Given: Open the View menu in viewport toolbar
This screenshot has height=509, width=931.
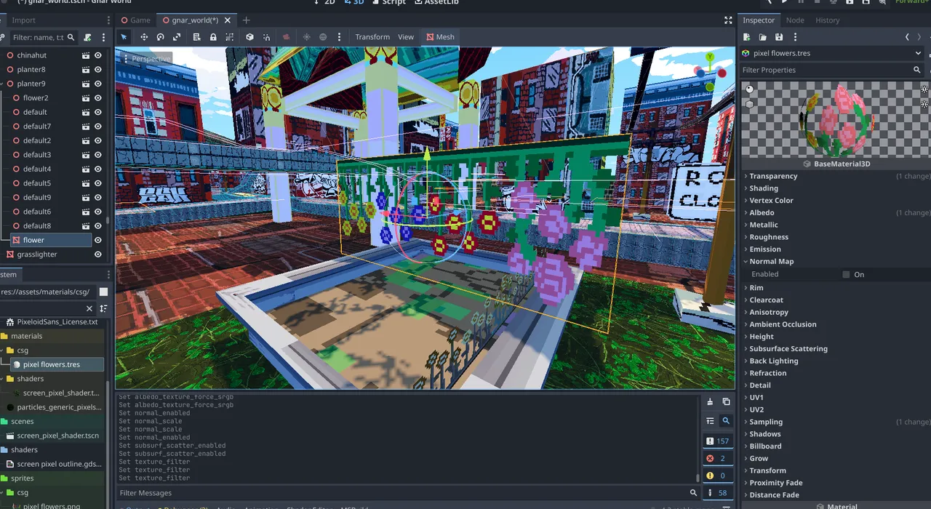Looking at the screenshot, I should 406,37.
